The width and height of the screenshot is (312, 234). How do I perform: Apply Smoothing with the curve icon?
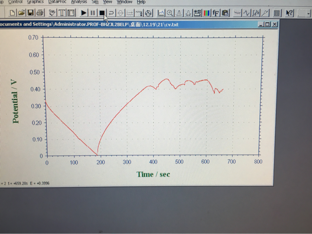click(237, 13)
